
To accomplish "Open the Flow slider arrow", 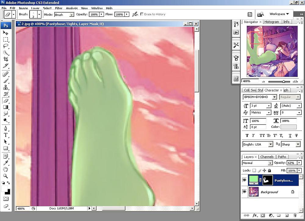I will [x=127, y=14].
